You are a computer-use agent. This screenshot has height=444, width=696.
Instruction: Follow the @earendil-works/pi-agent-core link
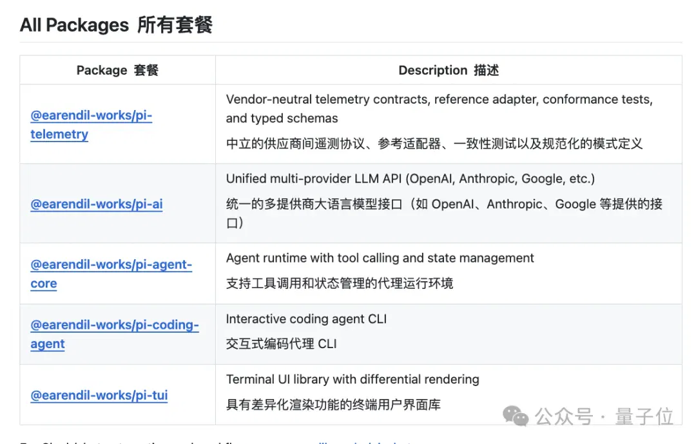click(111, 273)
